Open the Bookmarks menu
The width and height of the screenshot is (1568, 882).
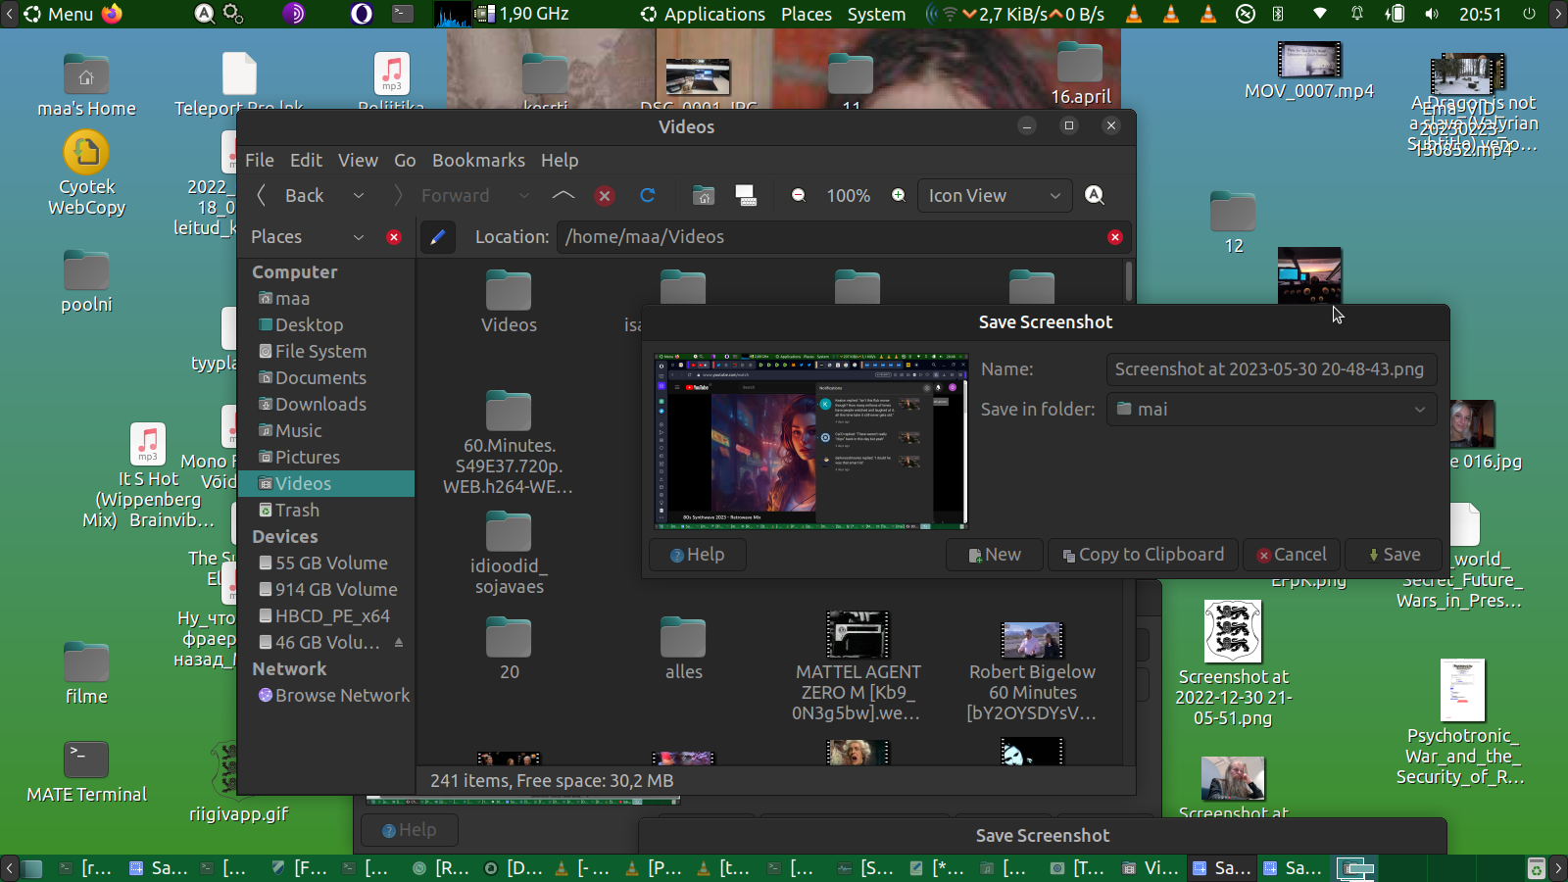coord(478,161)
